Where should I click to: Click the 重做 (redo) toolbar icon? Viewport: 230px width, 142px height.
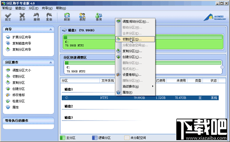click(49, 17)
